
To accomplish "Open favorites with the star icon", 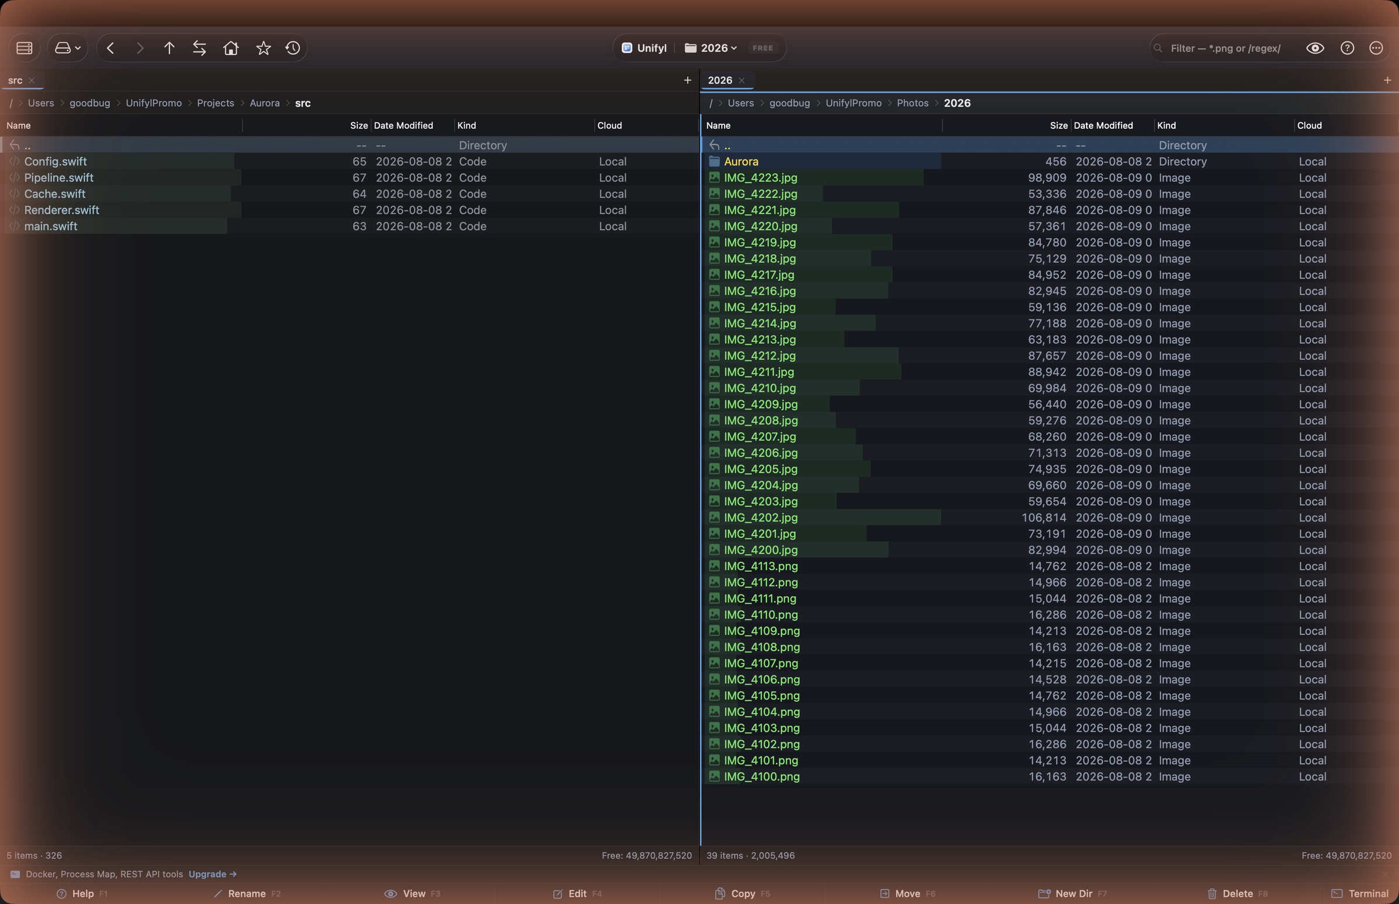I will 263,48.
